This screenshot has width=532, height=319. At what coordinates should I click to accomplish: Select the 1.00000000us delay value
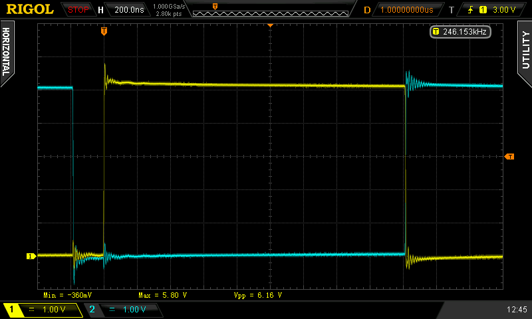406,10
